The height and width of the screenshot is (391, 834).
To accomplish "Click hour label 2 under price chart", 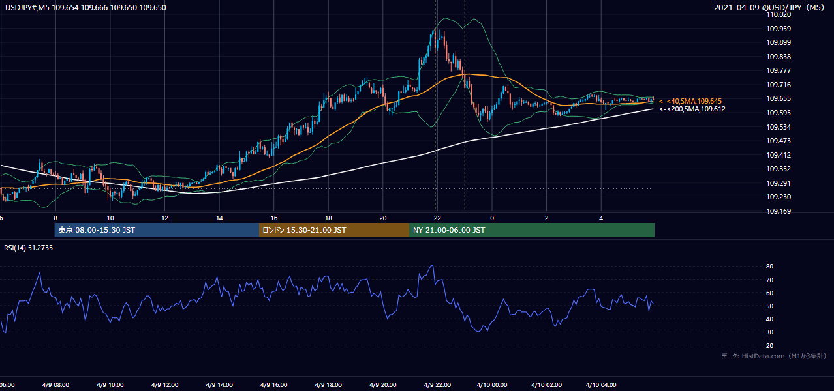I will point(546,218).
